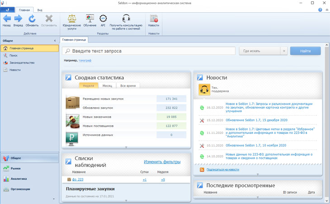
Task: Open Юридические услуги scales icon
Action: [x=72, y=19]
